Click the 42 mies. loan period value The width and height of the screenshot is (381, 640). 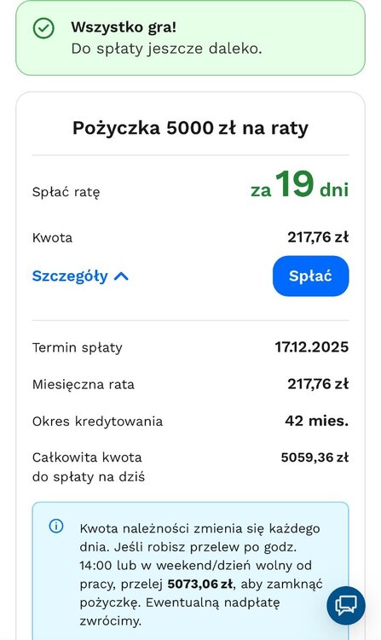[x=317, y=421]
